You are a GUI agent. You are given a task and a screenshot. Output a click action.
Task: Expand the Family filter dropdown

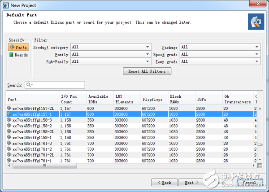click(110, 55)
